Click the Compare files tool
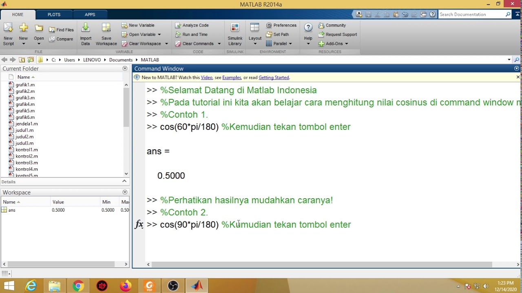Viewport: 522px width, 293px height. (61, 39)
